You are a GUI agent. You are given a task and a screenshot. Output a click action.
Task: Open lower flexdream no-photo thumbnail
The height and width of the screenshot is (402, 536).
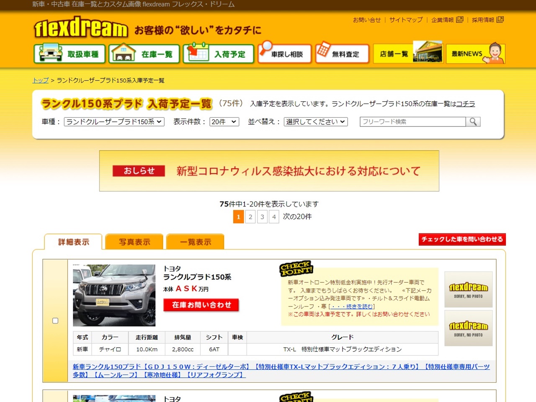(468, 328)
